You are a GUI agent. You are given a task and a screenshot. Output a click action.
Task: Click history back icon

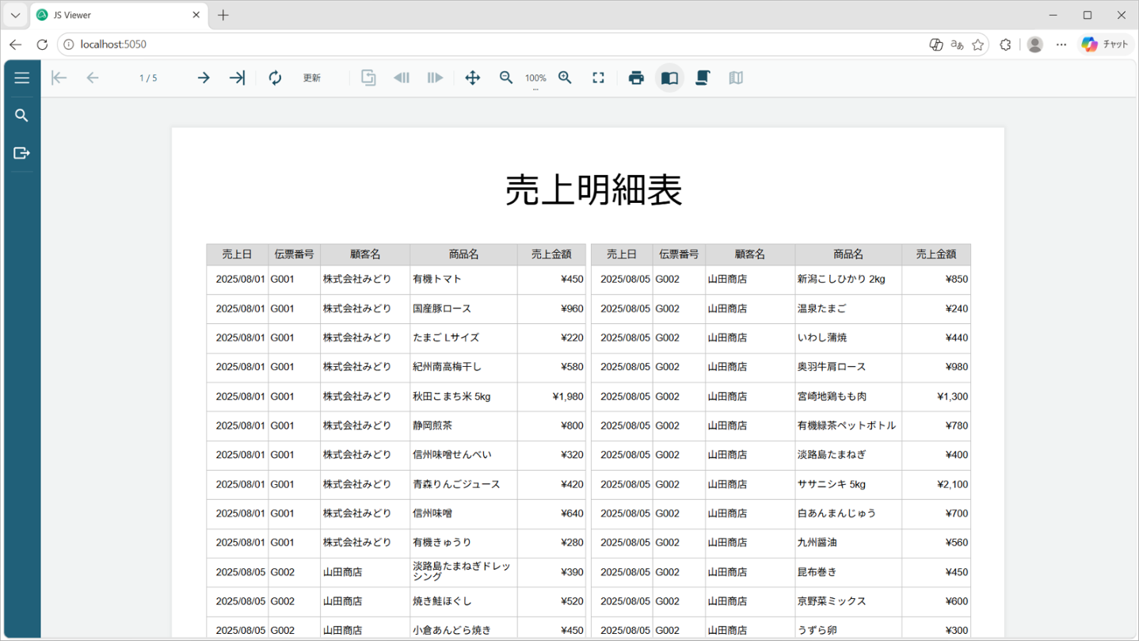(x=402, y=78)
